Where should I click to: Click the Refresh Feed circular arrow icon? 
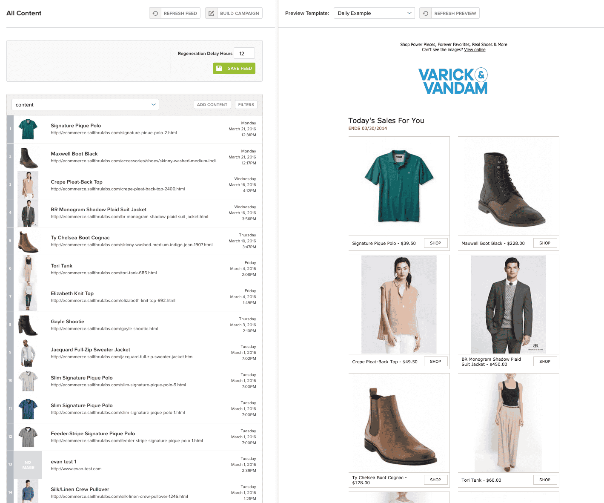pos(155,13)
